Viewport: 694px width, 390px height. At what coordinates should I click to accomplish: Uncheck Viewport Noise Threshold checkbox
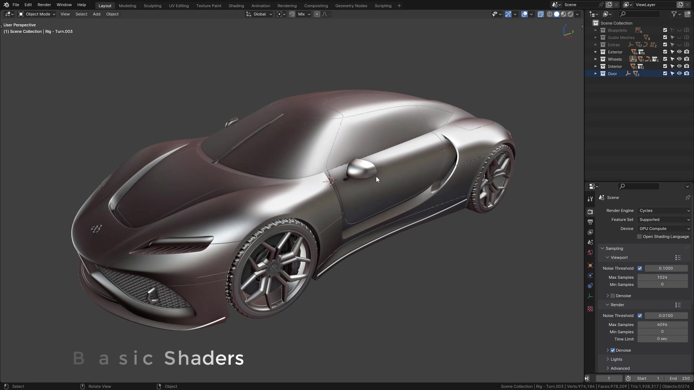pos(640,268)
